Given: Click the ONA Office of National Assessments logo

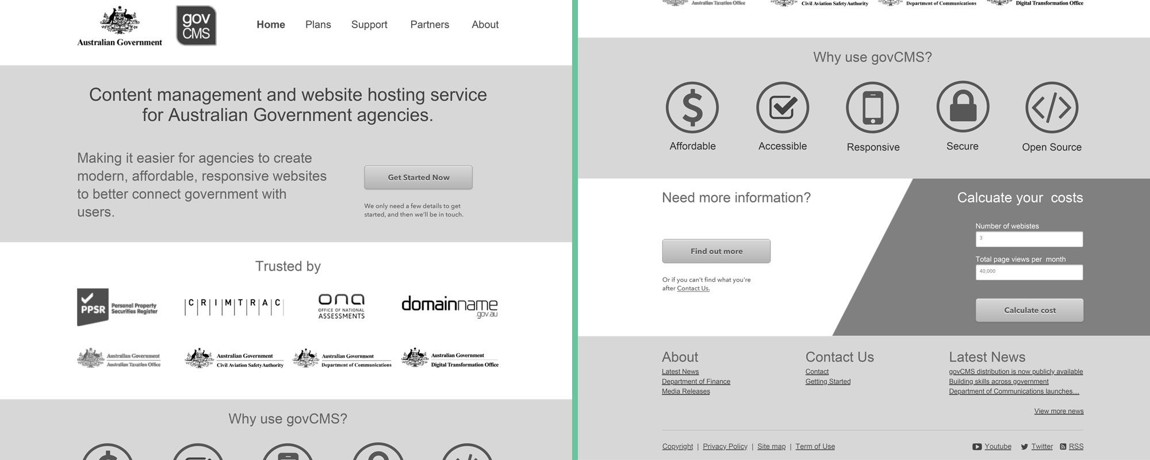Looking at the screenshot, I should click(x=342, y=306).
